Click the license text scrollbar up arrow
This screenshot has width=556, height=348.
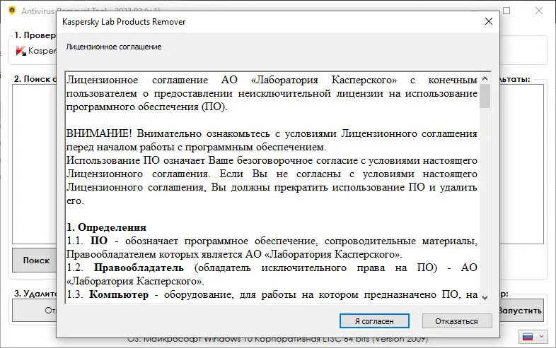[x=485, y=78]
